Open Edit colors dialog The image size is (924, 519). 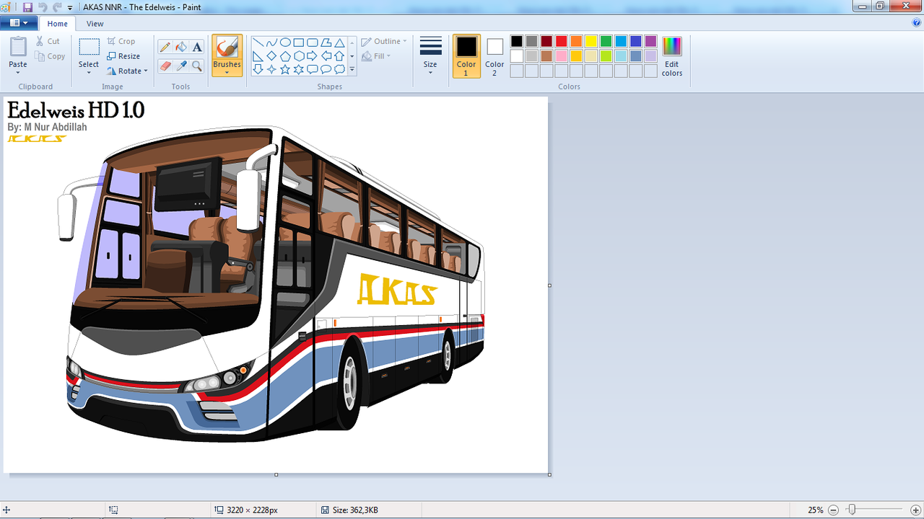[x=672, y=56]
